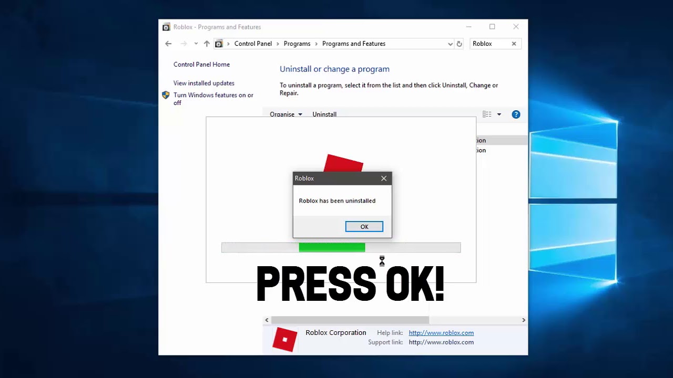The height and width of the screenshot is (378, 673).
Task: Expand the view options dropdown arrow
Action: click(x=499, y=114)
